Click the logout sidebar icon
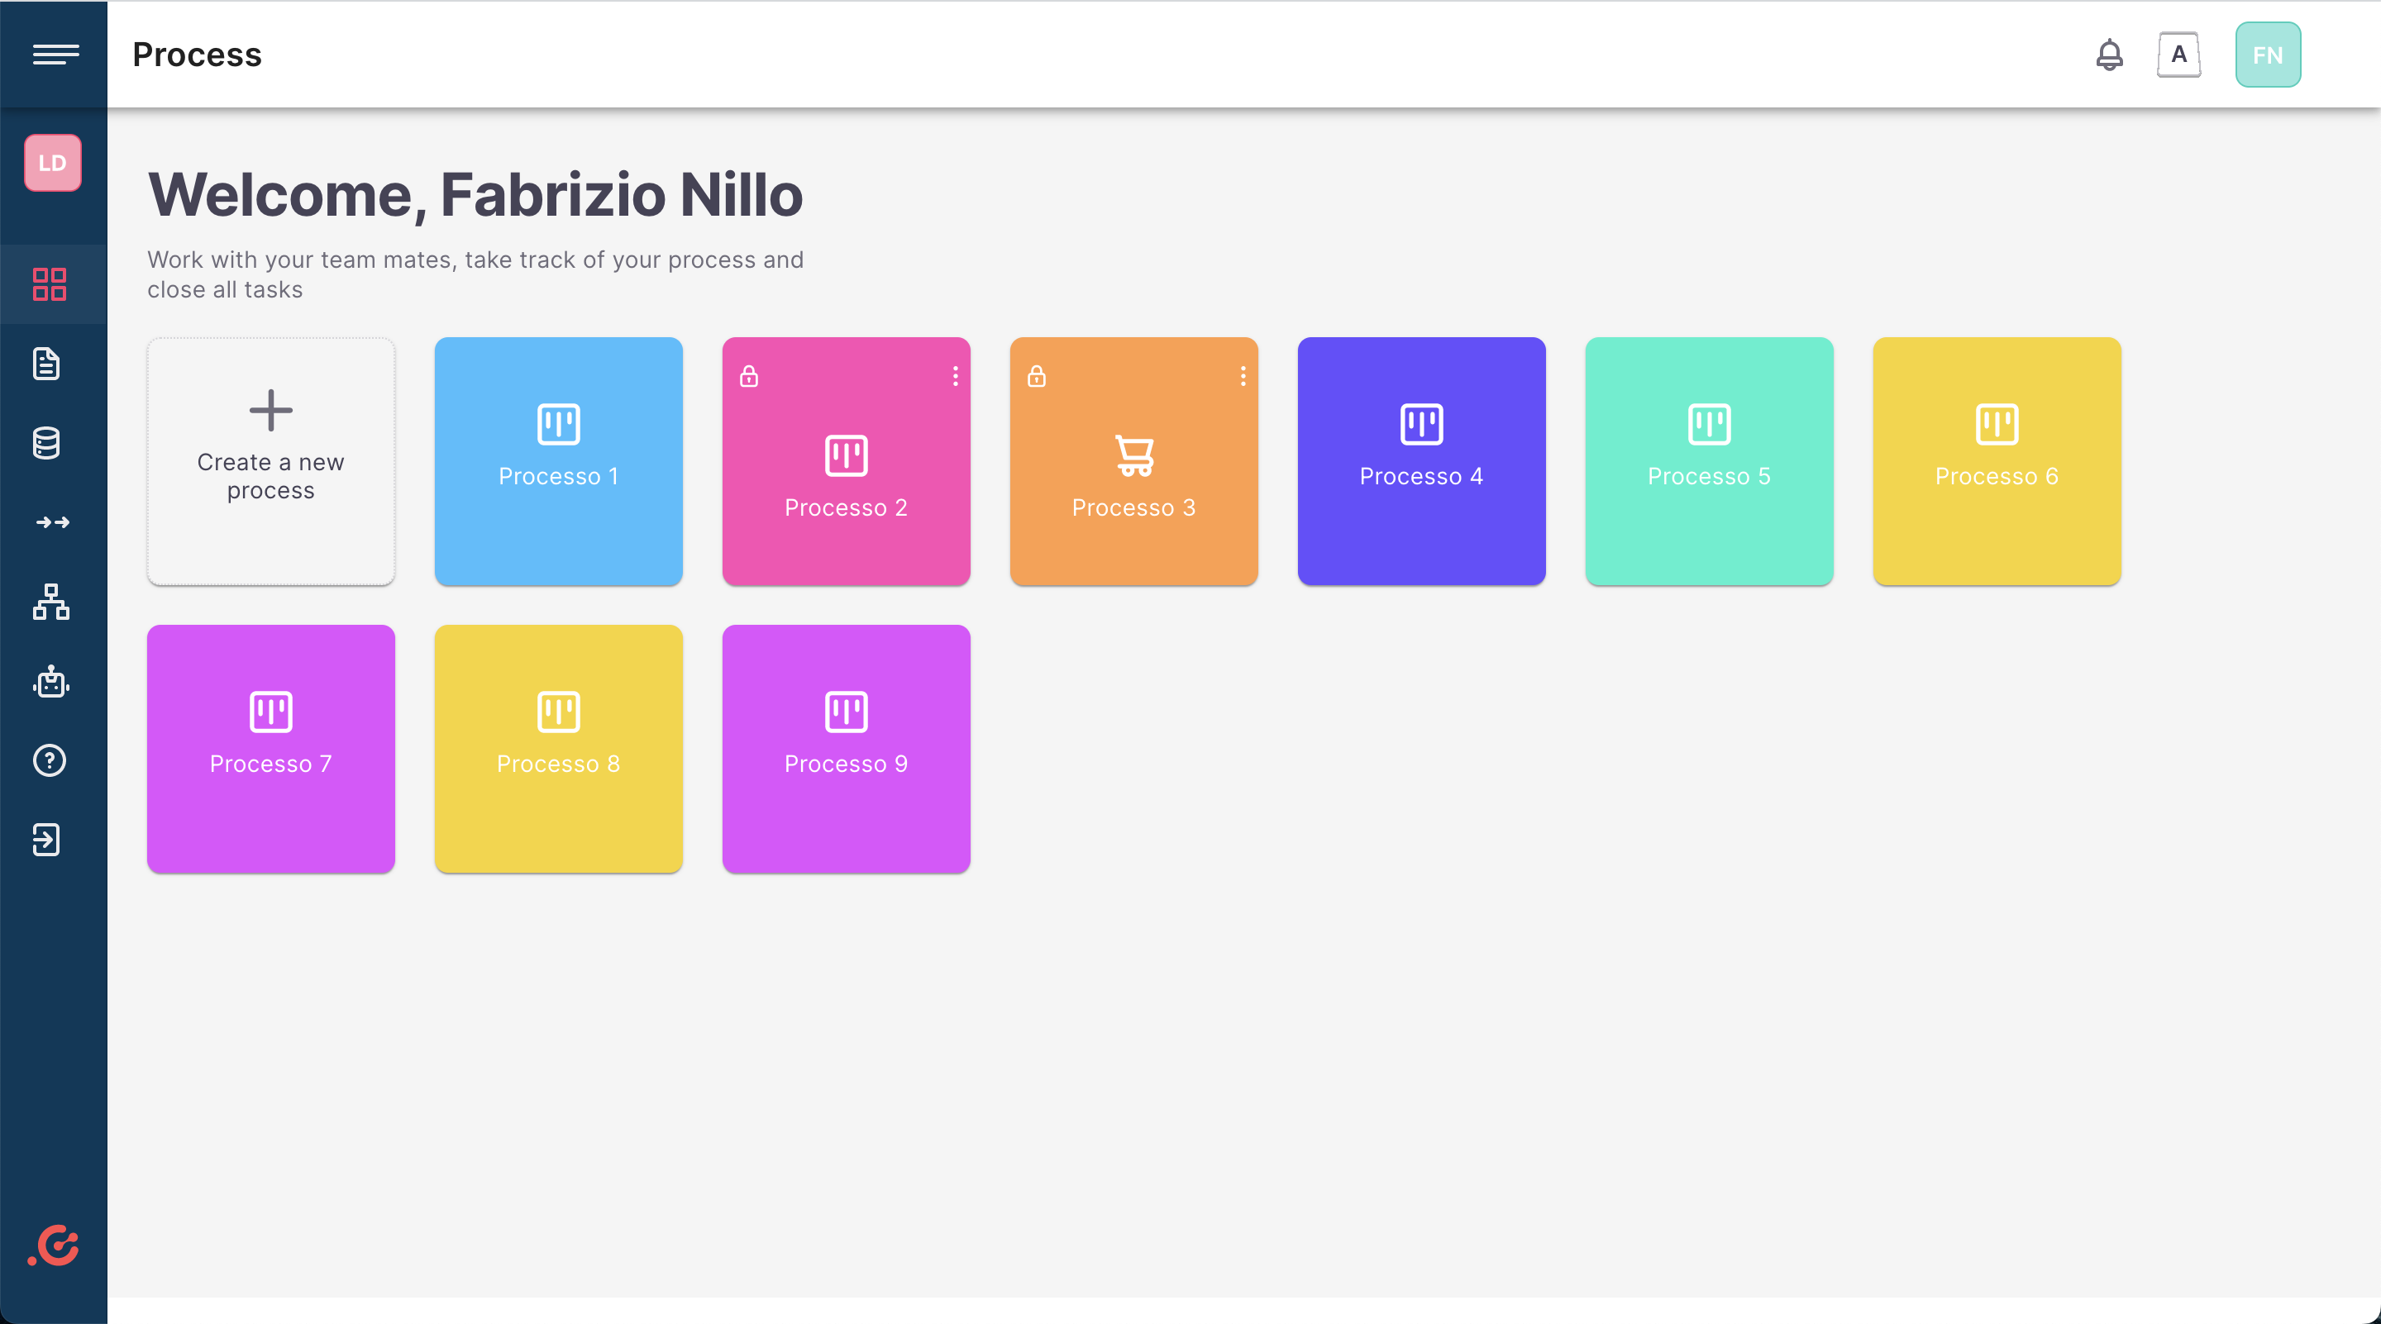Screen dimensions: 2381x1324 47,840
